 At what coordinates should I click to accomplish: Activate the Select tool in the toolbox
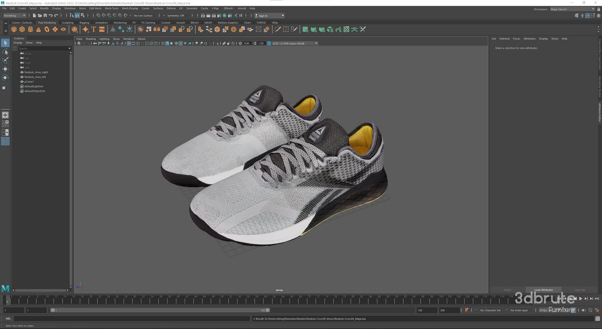(5, 43)
